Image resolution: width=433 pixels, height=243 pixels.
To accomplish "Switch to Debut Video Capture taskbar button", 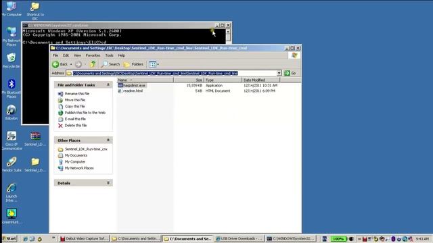I will (x=84, y=238).
